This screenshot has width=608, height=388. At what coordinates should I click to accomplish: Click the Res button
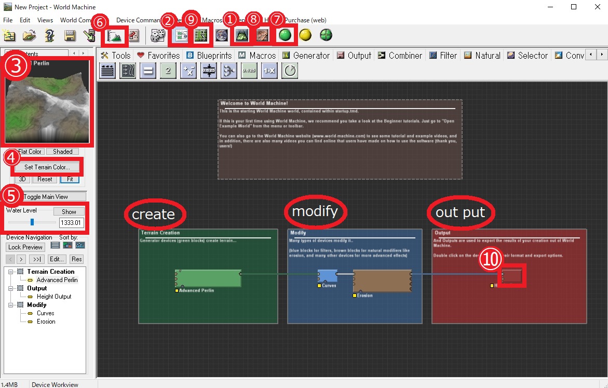[77, 259]
